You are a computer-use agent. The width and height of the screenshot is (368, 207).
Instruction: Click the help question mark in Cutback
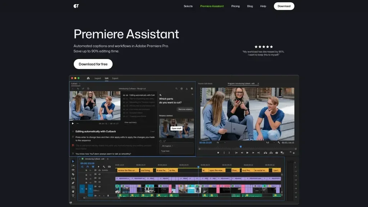[192, 89]
